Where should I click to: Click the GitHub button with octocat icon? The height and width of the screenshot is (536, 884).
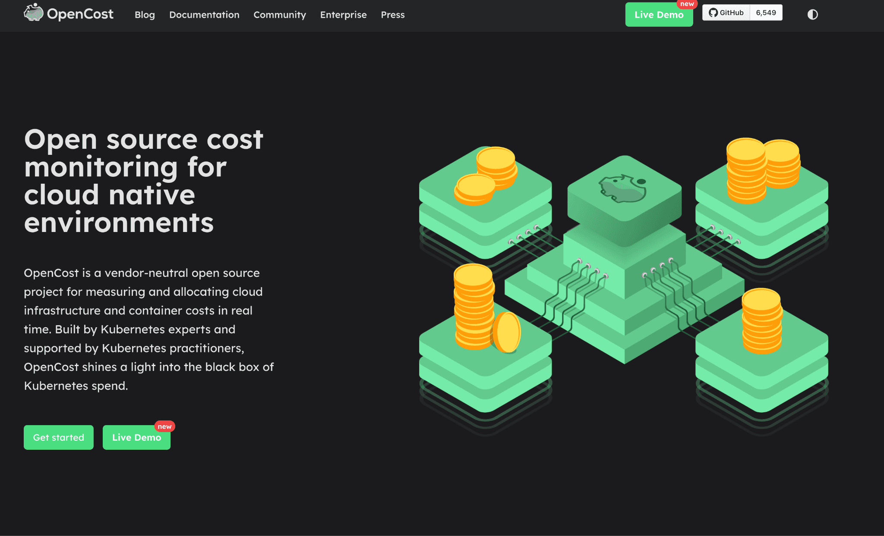click(726, 13)
